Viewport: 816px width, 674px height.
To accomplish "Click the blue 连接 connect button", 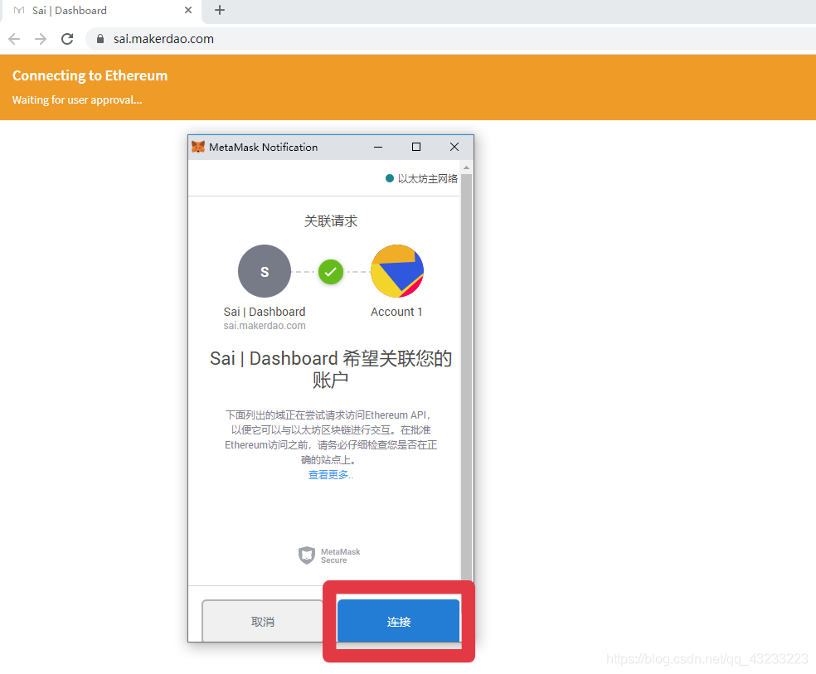I will click(x=399, y=621).
